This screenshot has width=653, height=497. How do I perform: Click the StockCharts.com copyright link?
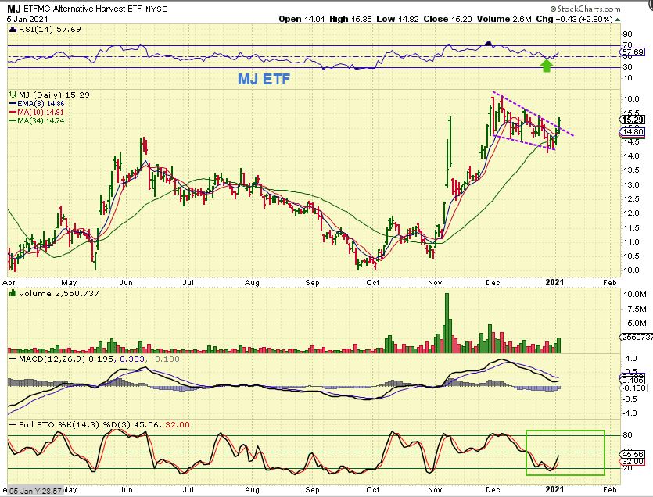coord(586,9)
